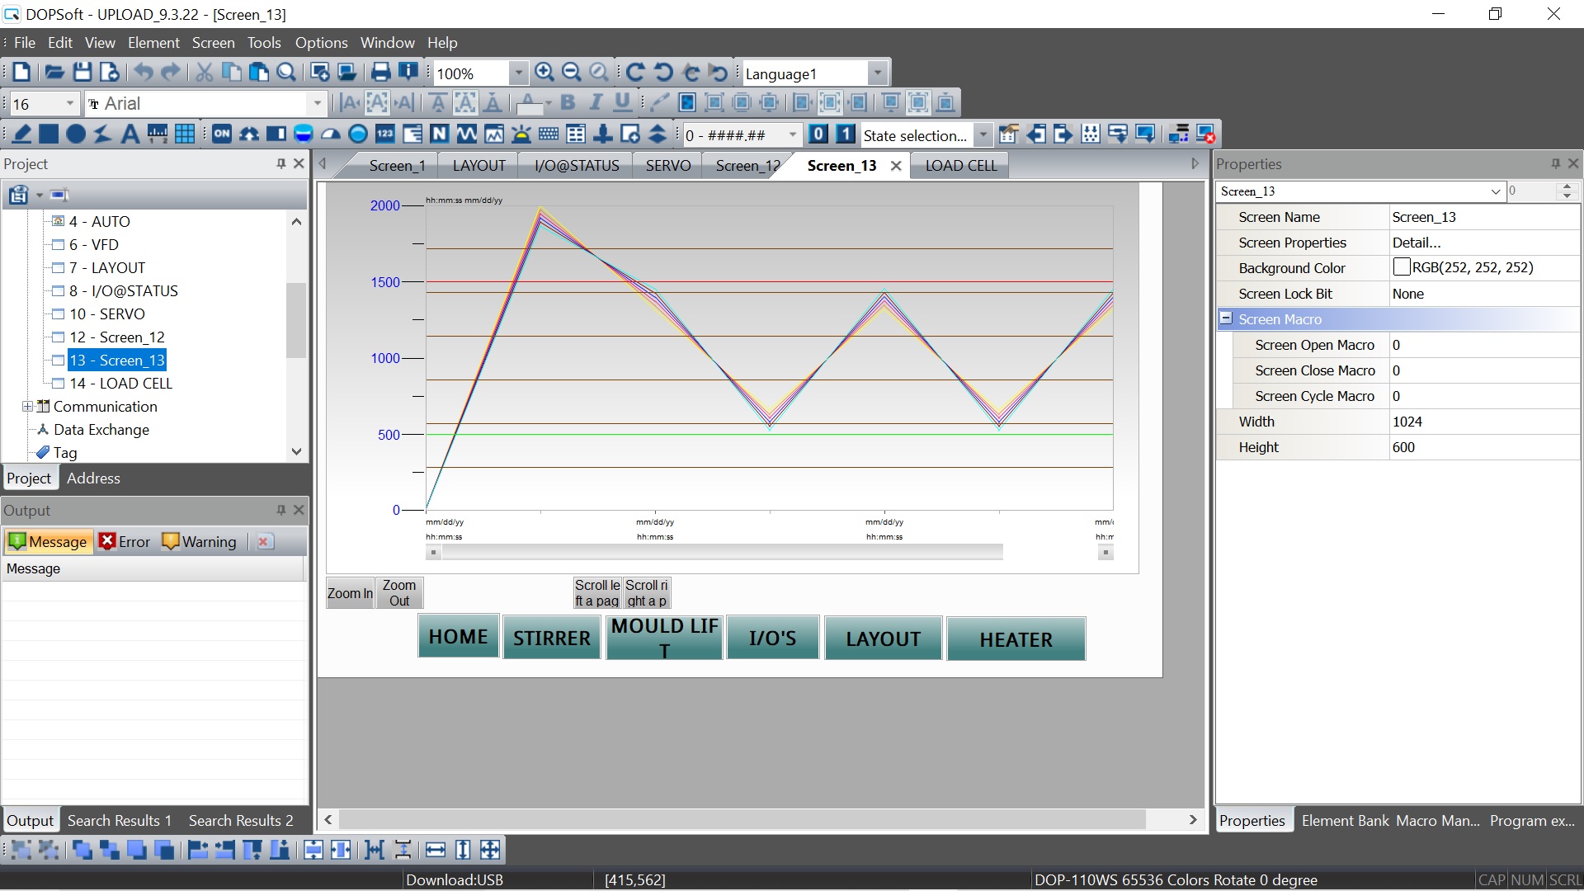Expand the Communication tree node
The width and height of the screenshot is (1584, 891).
(27, 407)
